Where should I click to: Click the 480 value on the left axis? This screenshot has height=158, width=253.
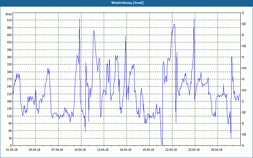click(x=9, y=28)
